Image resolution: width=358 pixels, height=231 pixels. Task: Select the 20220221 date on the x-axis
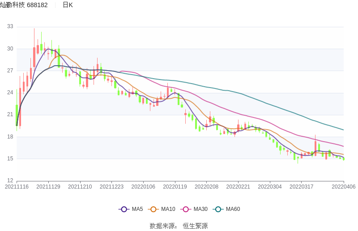[238, 187]
